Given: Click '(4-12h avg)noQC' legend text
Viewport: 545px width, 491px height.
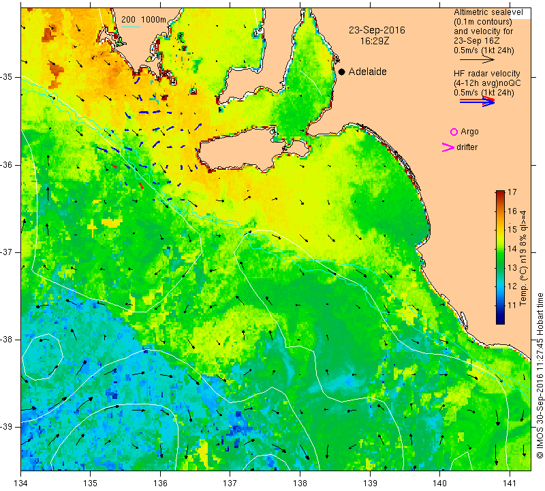Looking at the screenshot, I should point(487,83).
